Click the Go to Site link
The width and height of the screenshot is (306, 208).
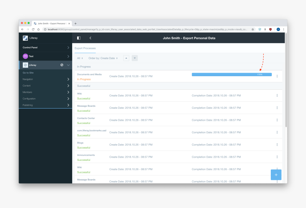point(28,73)
